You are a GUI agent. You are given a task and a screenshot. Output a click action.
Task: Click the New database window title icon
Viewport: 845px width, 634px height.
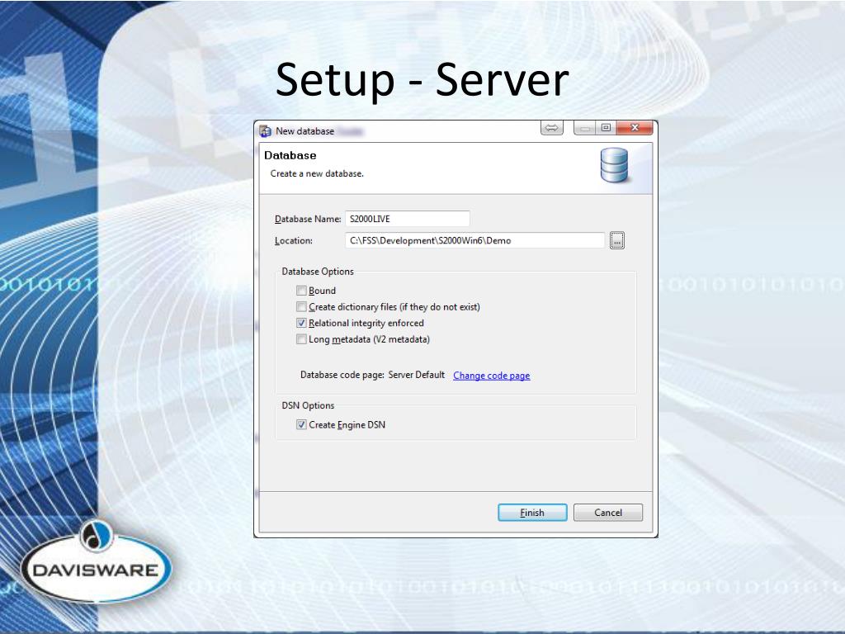[265, 131]
